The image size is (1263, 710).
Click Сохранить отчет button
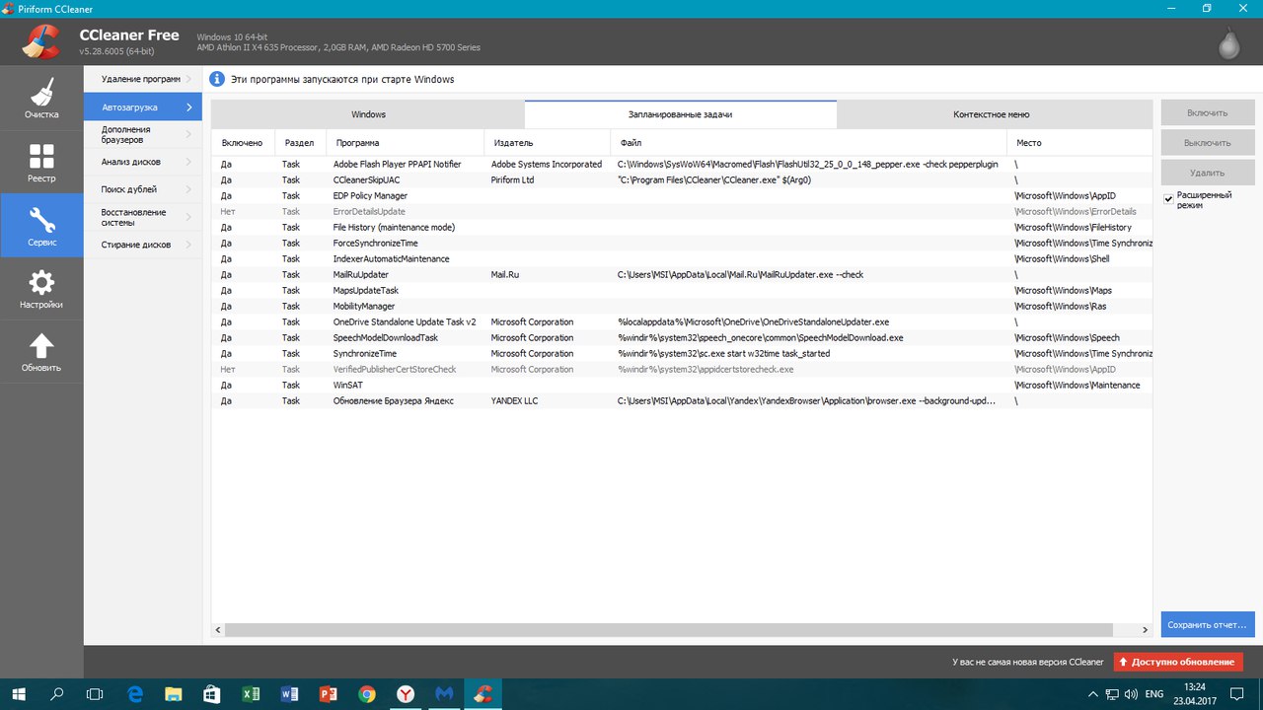[x=1208, y=624]
